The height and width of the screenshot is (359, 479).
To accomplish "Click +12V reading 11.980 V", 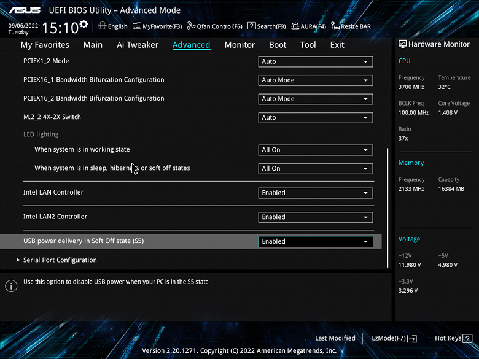I will [x=410, y=265].
